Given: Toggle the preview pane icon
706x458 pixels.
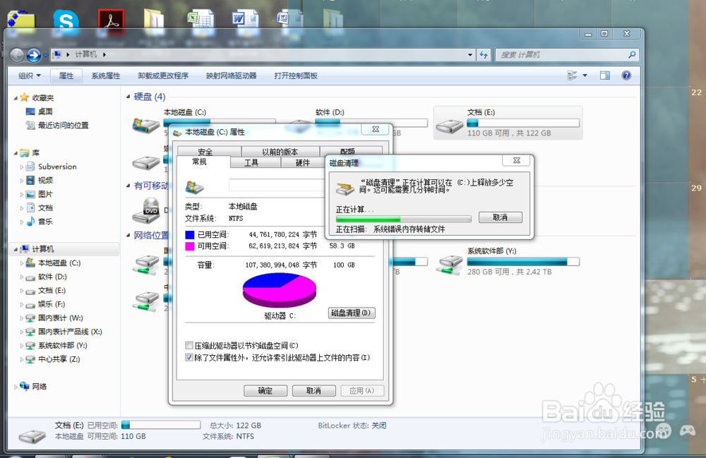Looking at the screenshot, I should point(605,76).
